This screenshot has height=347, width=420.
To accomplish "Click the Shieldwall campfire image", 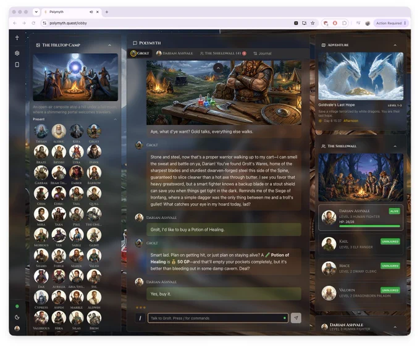I will [x=361, y=177].
